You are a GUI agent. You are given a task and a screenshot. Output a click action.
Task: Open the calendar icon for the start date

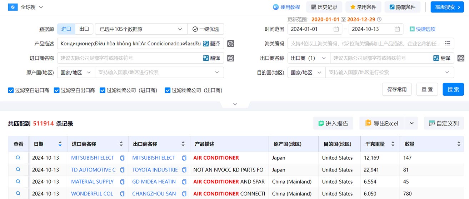(x=336, y=29)
